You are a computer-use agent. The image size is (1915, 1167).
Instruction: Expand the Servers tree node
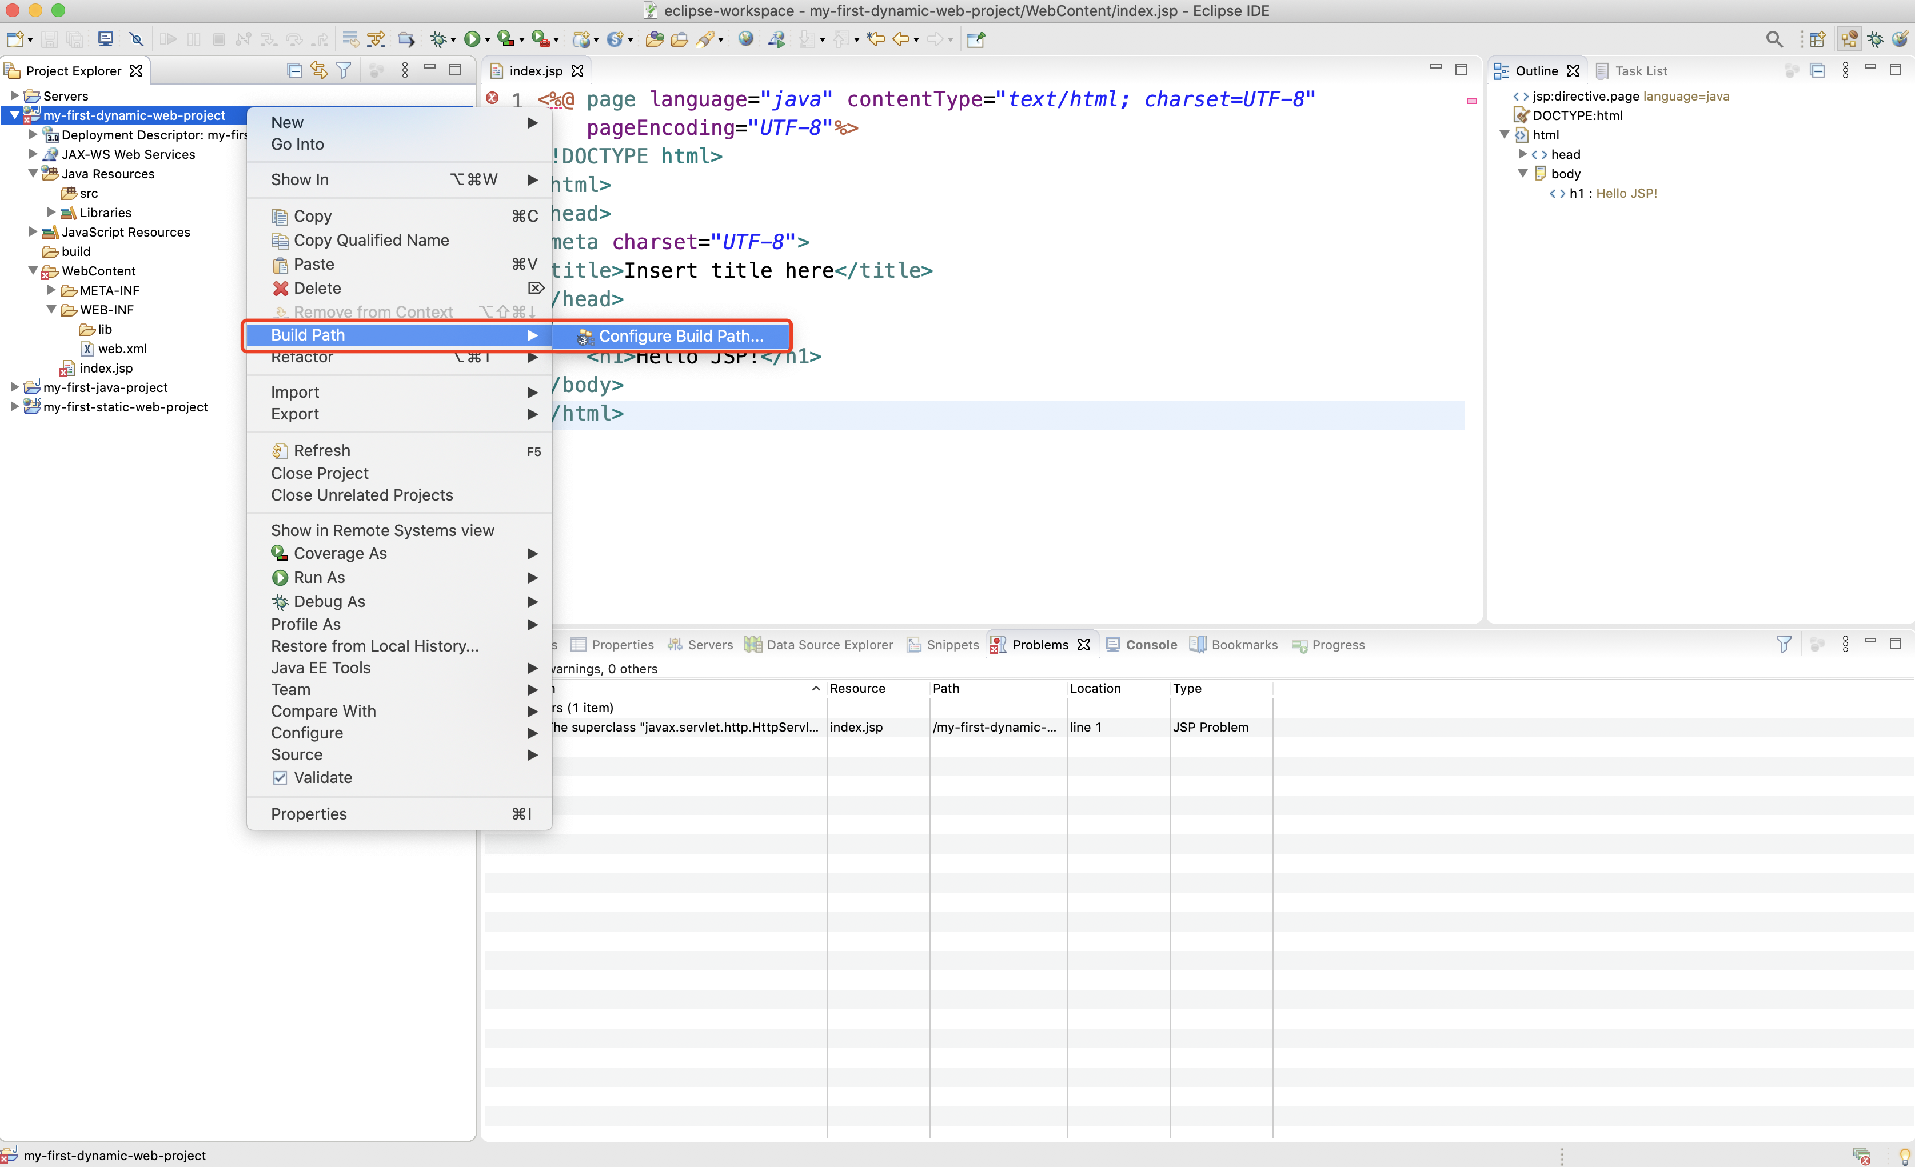14,95
